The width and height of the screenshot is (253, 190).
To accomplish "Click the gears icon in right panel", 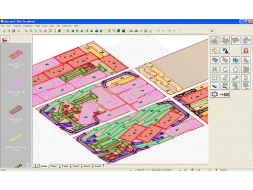I will pos(215,50).
